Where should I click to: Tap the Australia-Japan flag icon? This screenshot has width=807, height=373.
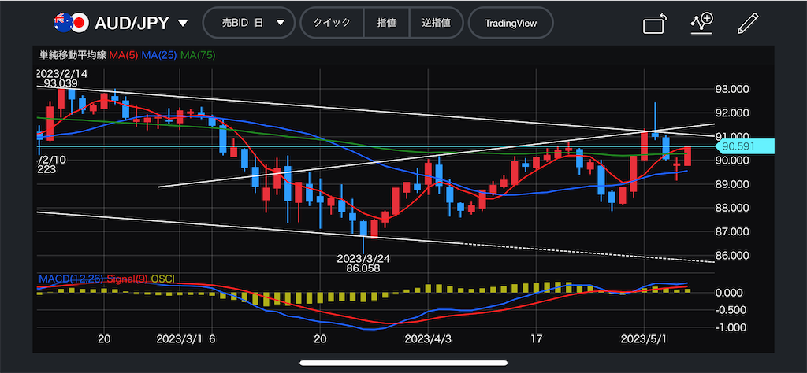click(x=70, y=23)
